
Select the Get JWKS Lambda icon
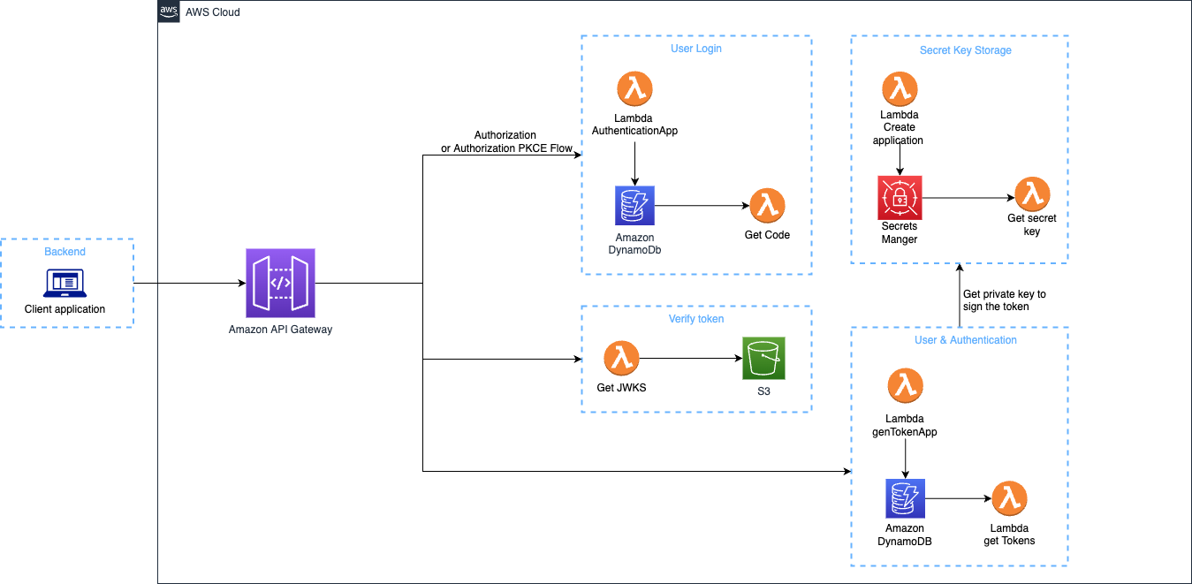click(621, 359)
